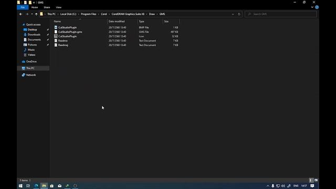Click Quick access in navigation pane

[33, 25]
